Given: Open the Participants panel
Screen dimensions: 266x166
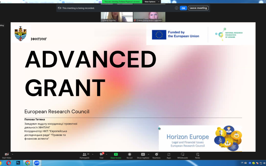Looking at the screenshot, I should [x=84, y=155].
